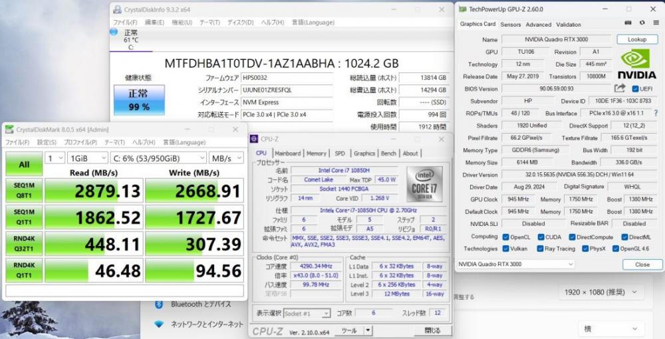This screenshot has width=665, height=339.
Task: Toggle the DirectCompute checkbox
Action: [x=572, y=237]
